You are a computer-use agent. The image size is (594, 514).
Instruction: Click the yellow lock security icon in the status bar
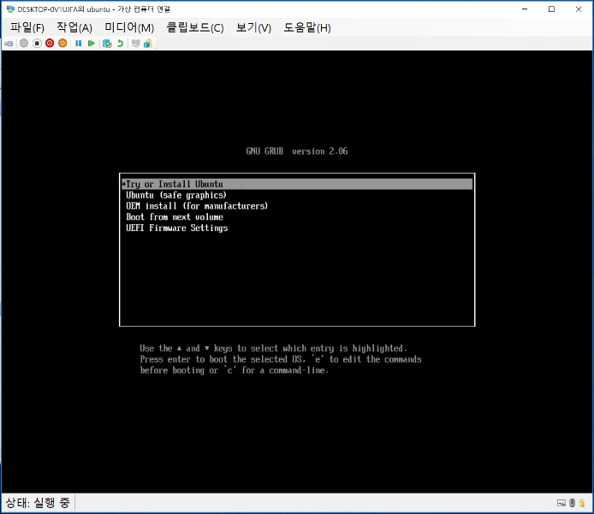[582, 503]
